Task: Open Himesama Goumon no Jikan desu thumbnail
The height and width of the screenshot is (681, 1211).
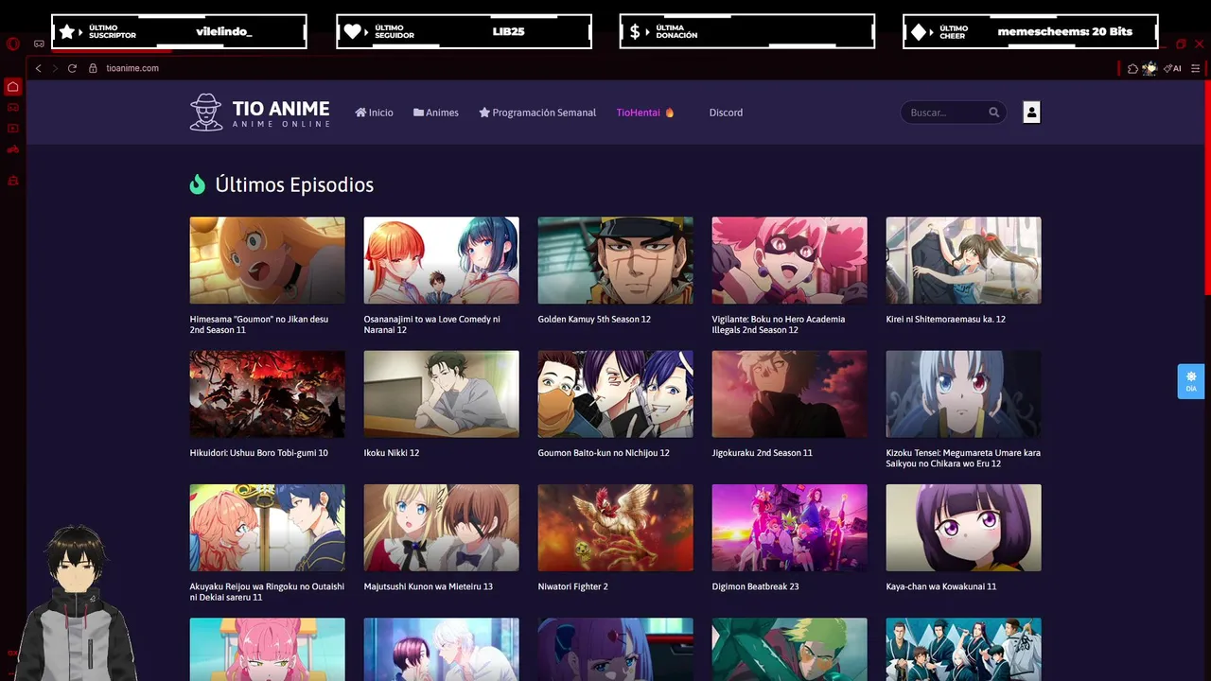Action: pos(267,261)
